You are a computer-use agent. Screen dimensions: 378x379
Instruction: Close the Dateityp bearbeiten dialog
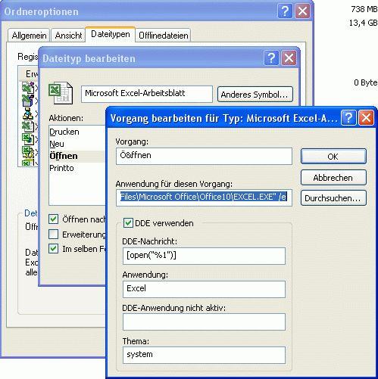[x=289, y=58]
